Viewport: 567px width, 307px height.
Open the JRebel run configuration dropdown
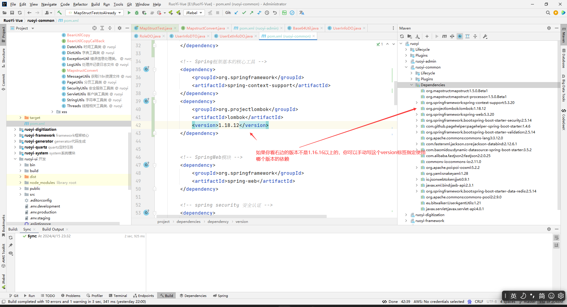[x=194, y=13]
